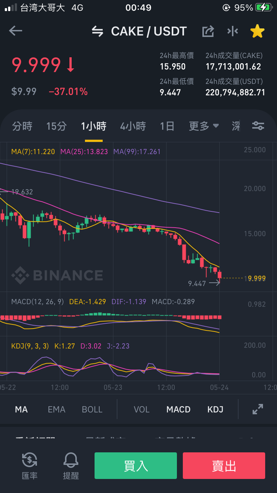Tap the 提醒 alert bell icon
This screenshot has height=493, width=277.
click(x=71, y=466)
